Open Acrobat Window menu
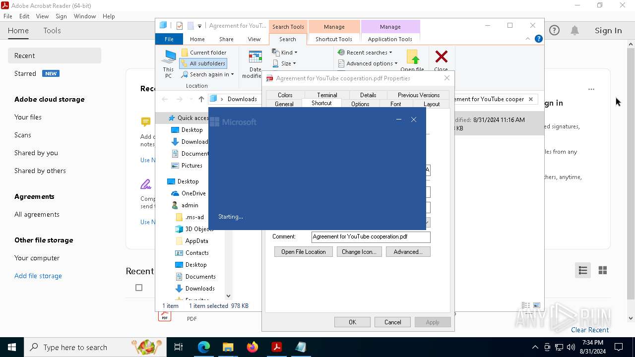 pyautogui.click(x=85, y=16)
